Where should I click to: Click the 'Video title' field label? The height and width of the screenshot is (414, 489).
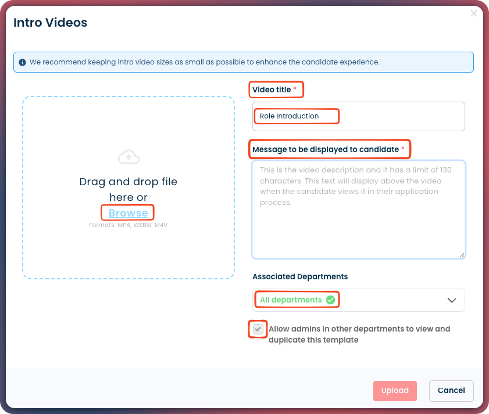(x=271, y=90)
